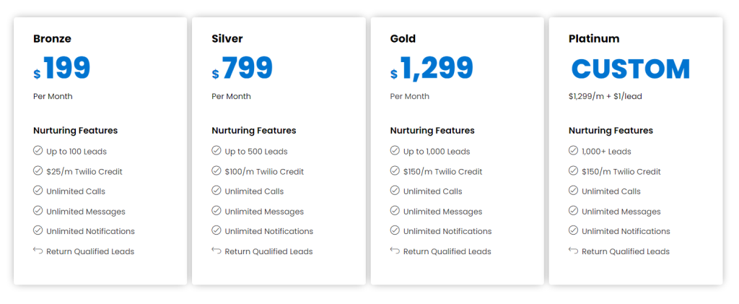Click the checkmark icon beside Up to 100 Leads
The width and height of the screenshot is (739, 304).
(x=38, y=151)
